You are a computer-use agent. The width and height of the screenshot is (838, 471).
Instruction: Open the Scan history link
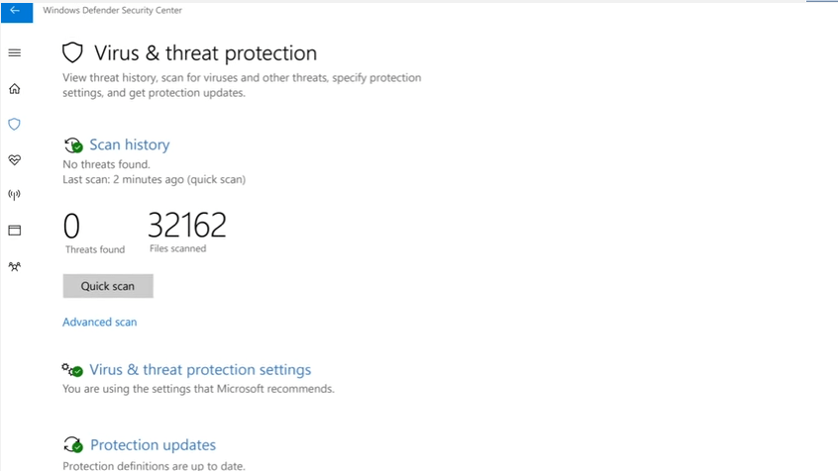pyautogui.click(x=129, y=144)
